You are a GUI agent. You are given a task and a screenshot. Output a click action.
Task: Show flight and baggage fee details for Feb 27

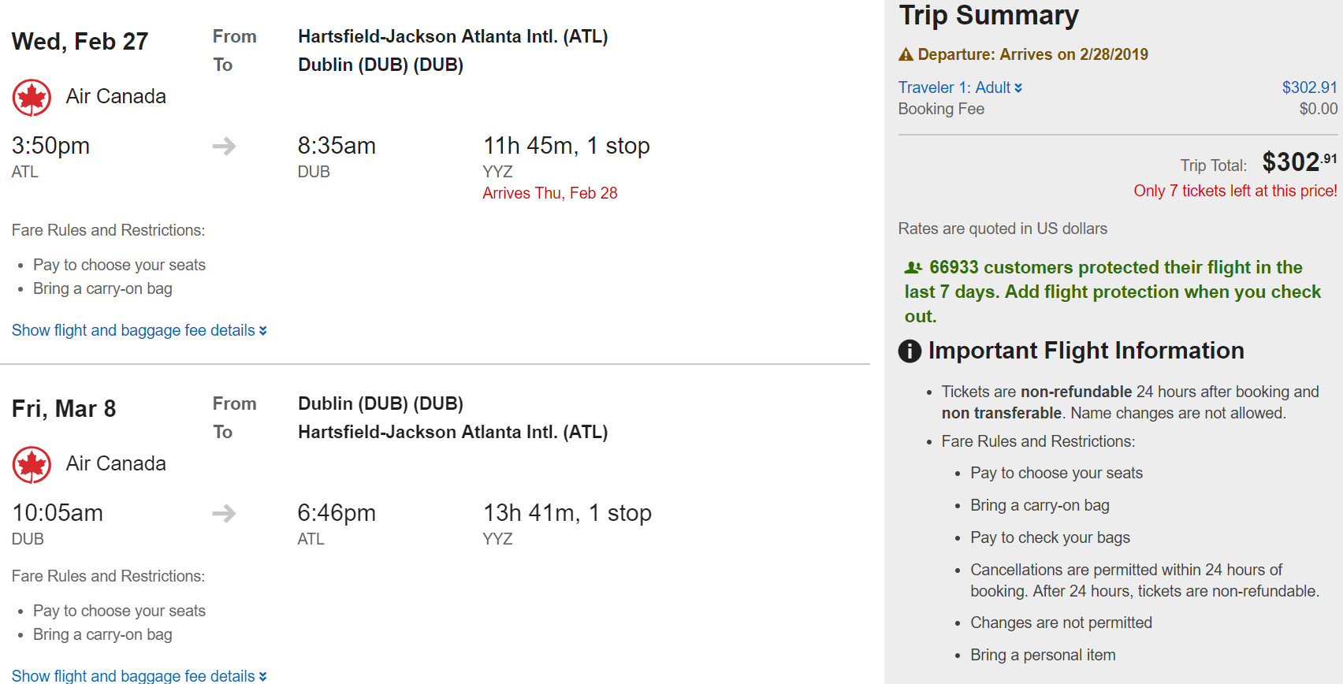point(139,330)
